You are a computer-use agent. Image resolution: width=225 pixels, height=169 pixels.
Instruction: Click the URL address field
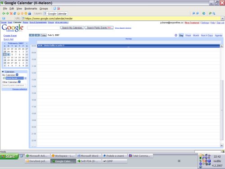[121, 18]
